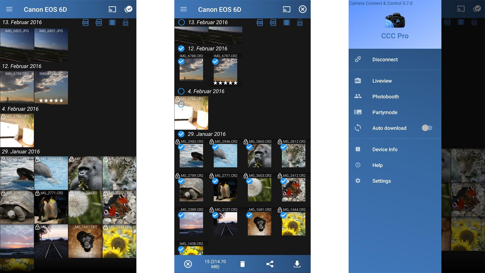The image size is (485, 273).
Task: Click the trash delete icon in bottom bar
Action: tap(242, 264)
